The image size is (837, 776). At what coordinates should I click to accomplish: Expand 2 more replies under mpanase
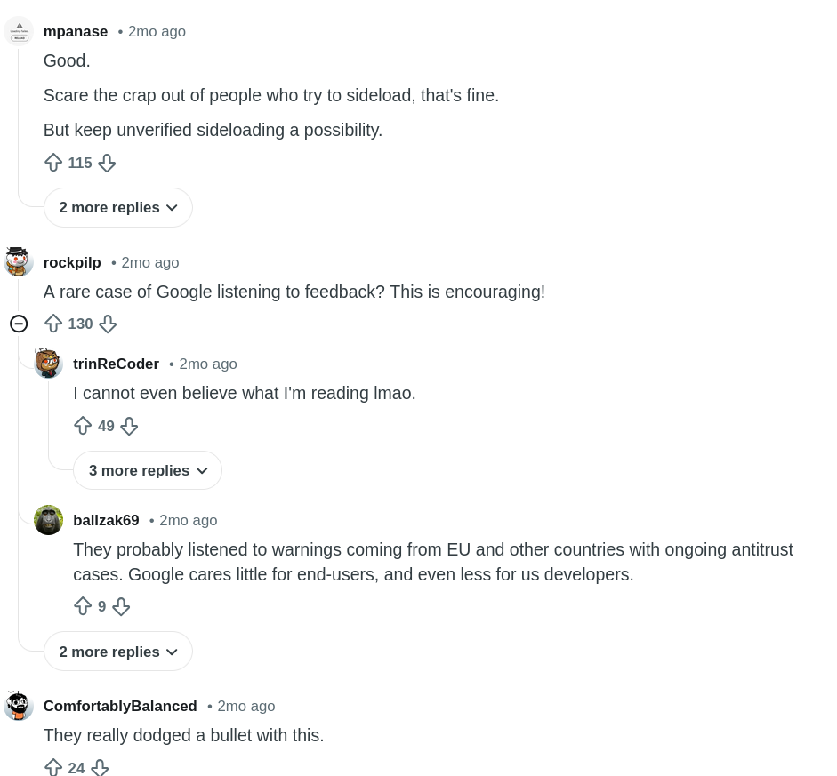pyautogui.click(x=117, y=207)
